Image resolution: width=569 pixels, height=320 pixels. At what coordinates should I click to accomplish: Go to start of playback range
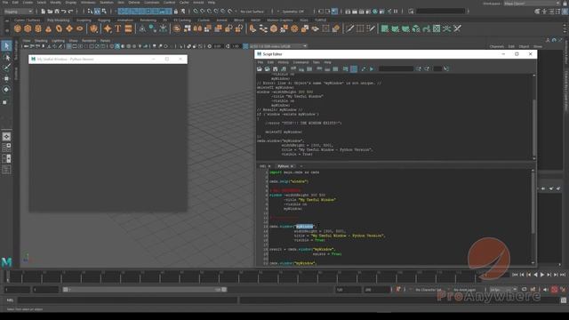[515, 275]
